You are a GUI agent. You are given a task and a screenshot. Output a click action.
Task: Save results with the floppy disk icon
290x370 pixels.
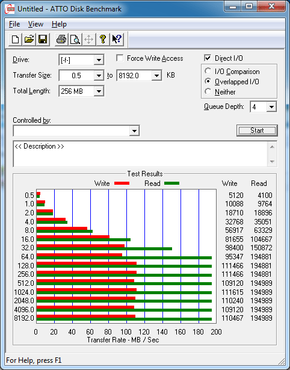[x=43, y=39]
